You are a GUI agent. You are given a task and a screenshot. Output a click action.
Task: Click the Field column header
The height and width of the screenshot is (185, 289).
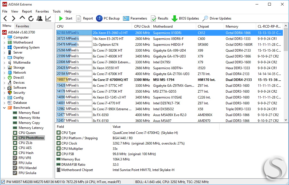coord(83,127)
